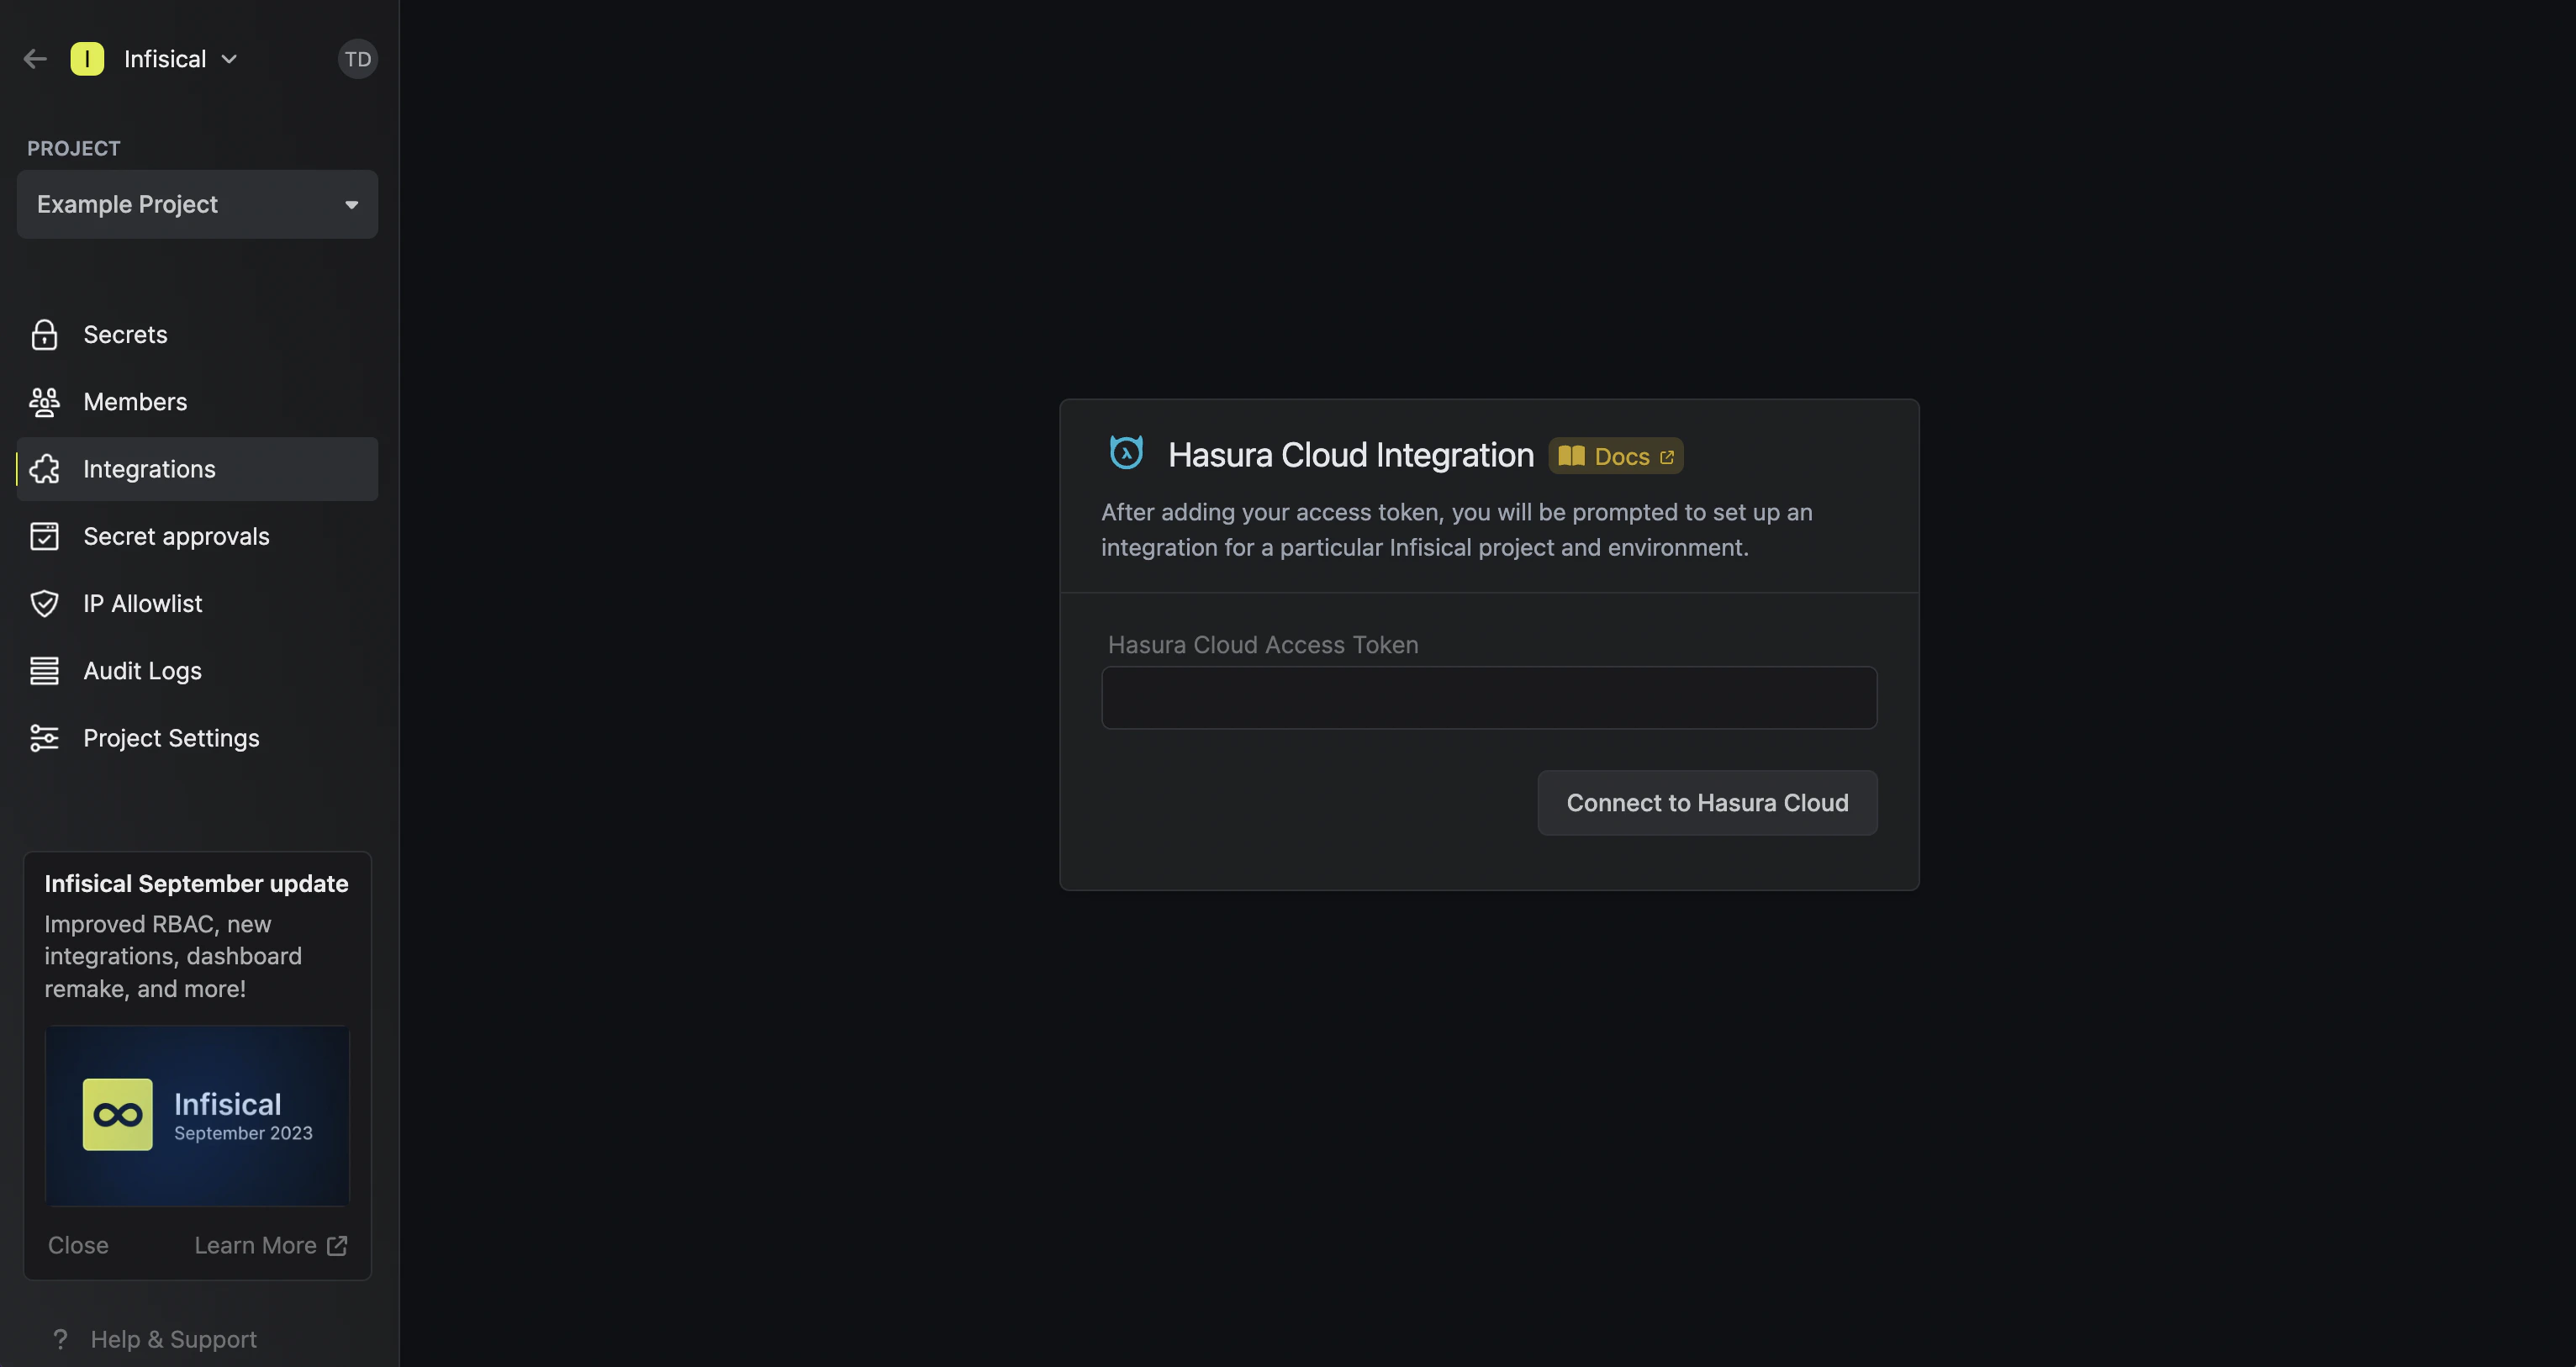Click the Help & Support question mark icon

(x=60, y=1339)
